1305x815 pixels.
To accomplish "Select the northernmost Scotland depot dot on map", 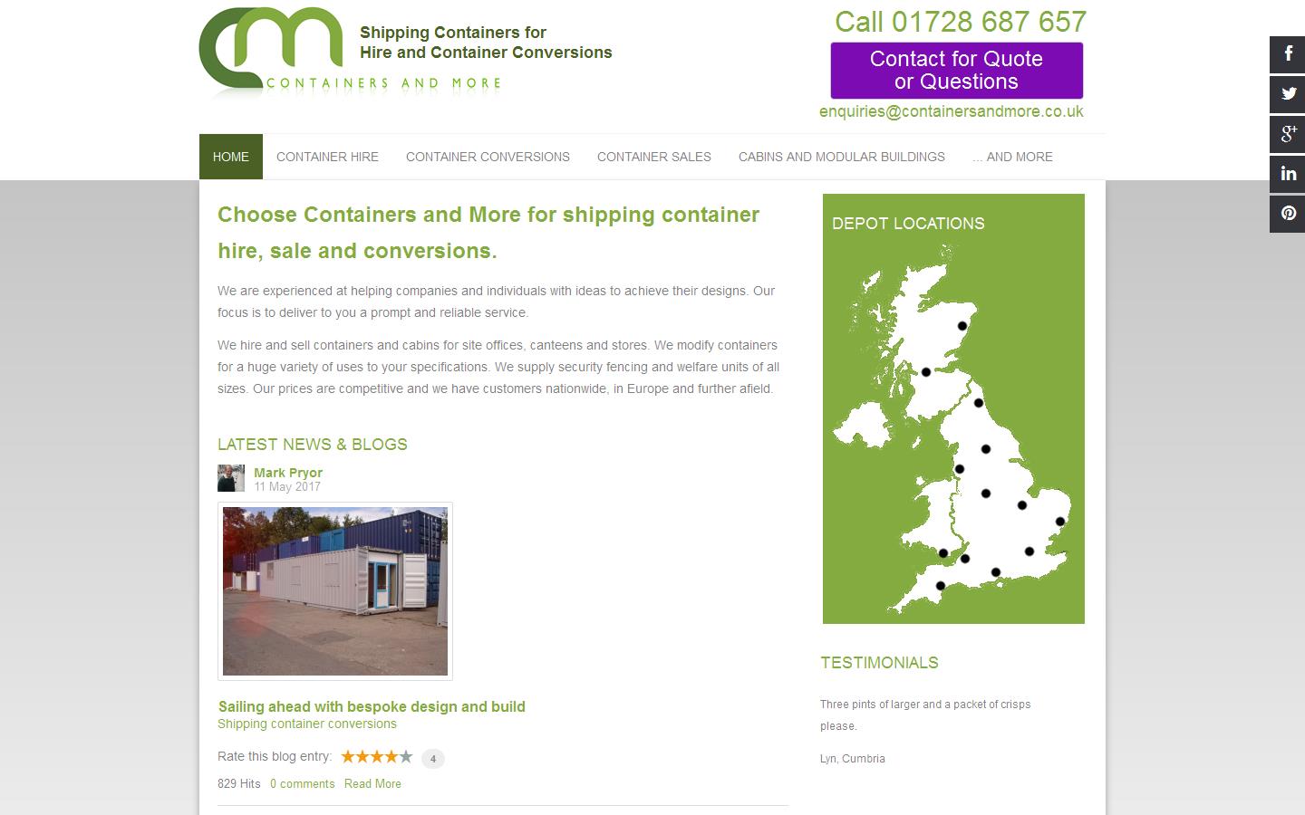I will coord(962,326).
